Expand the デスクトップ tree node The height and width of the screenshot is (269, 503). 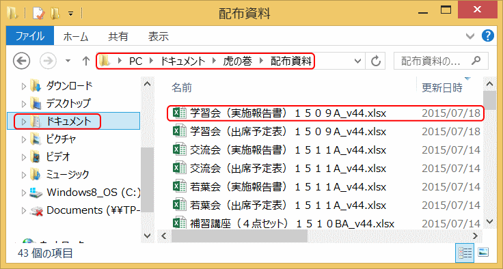23,104
